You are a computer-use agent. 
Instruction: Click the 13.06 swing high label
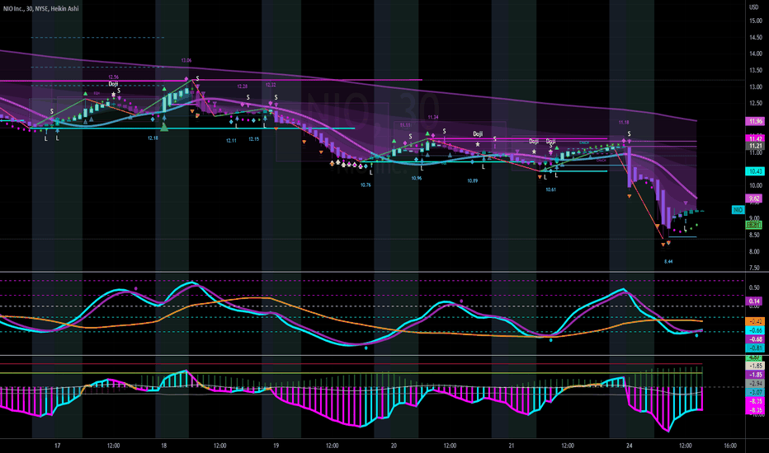point(186,61)
